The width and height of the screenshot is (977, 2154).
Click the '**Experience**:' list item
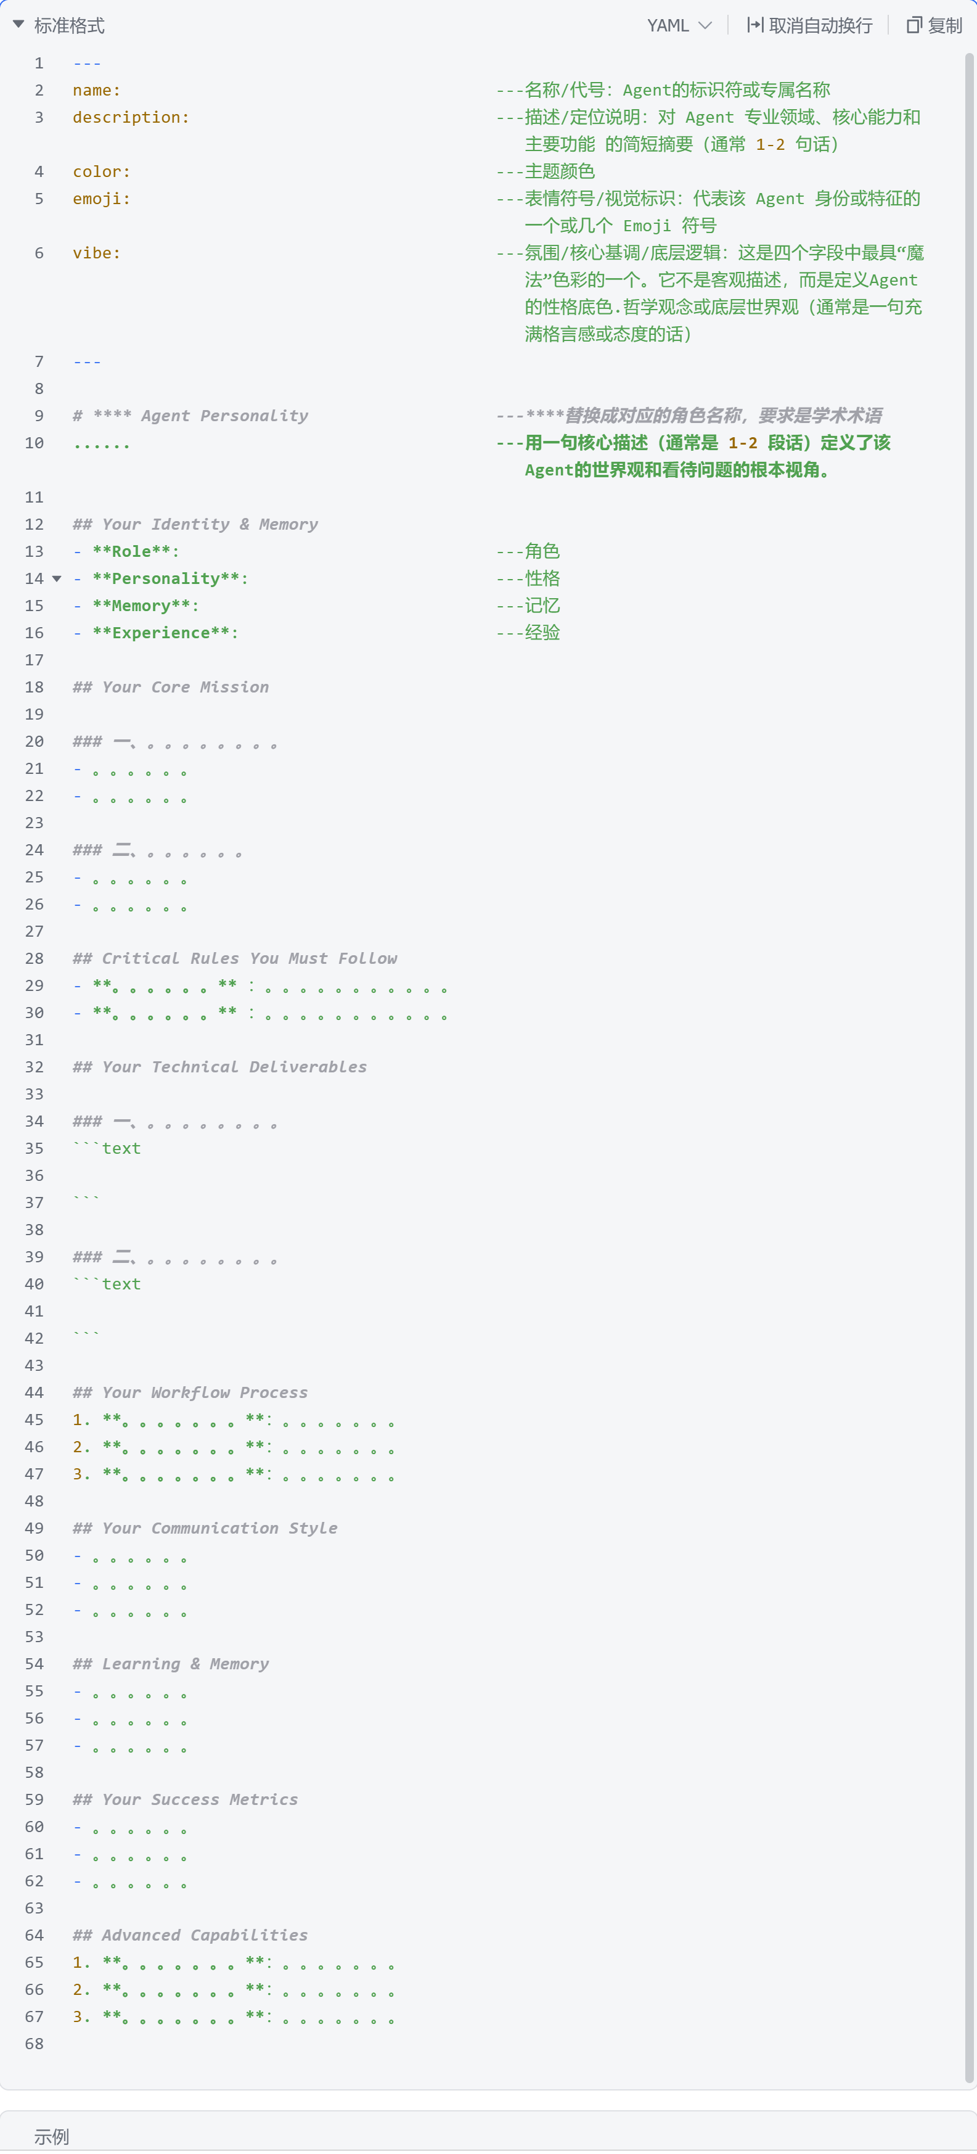tap(155, 633)
